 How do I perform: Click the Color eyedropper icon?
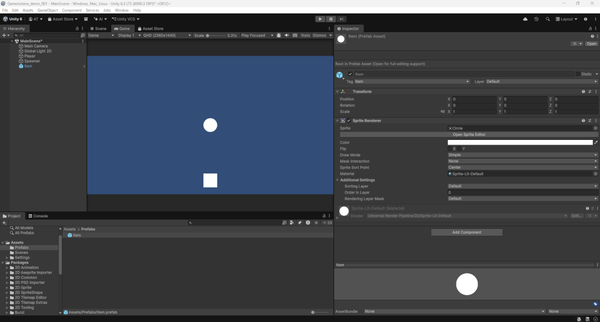pos(596,142)
